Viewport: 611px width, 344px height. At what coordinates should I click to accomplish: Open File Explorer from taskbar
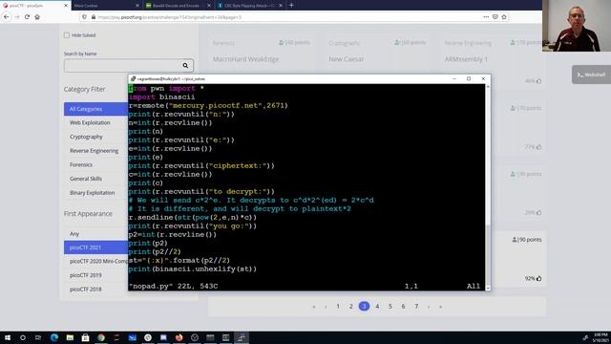[70, 337]
